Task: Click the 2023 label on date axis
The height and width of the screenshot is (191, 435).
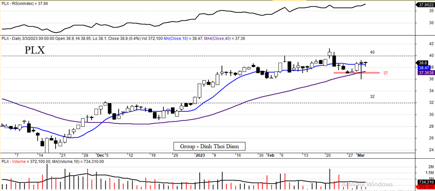Action: tap(199, 155)
